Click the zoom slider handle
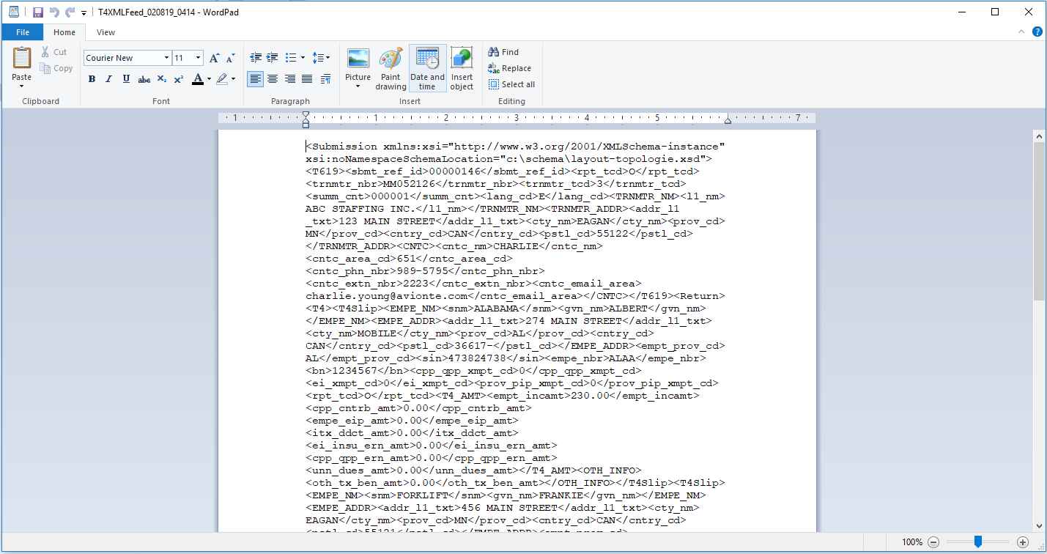 pos(977,542)
